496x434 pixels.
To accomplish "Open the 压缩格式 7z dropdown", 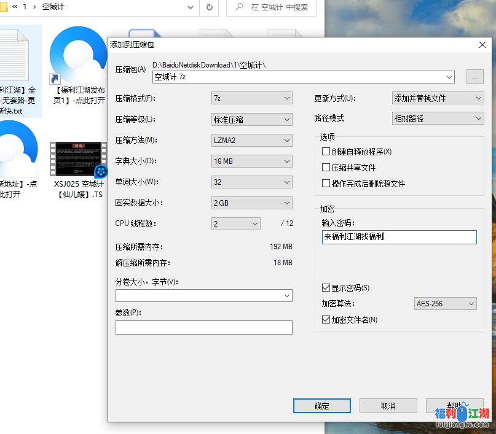I will tap(251, 98).
